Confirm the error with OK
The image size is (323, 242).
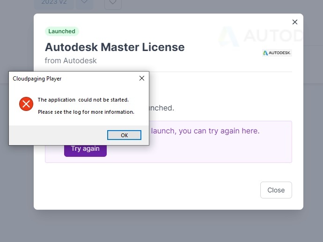click(x=124, y=135)
